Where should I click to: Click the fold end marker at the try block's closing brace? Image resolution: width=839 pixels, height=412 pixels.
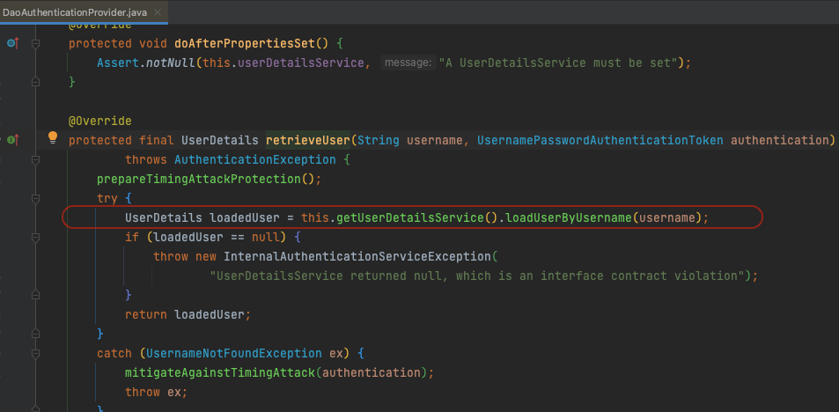(x=35, y=334)
